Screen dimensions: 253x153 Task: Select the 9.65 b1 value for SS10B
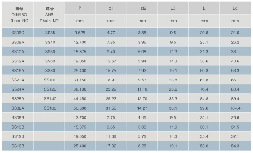(x=111, y=127)
